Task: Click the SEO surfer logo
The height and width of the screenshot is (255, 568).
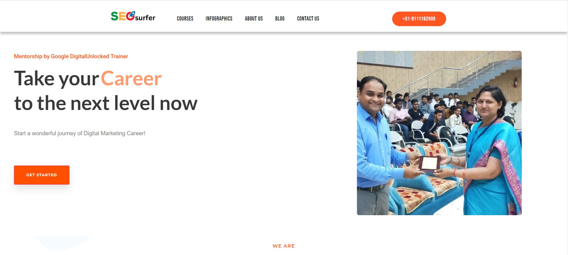Action: click(133, 16)
